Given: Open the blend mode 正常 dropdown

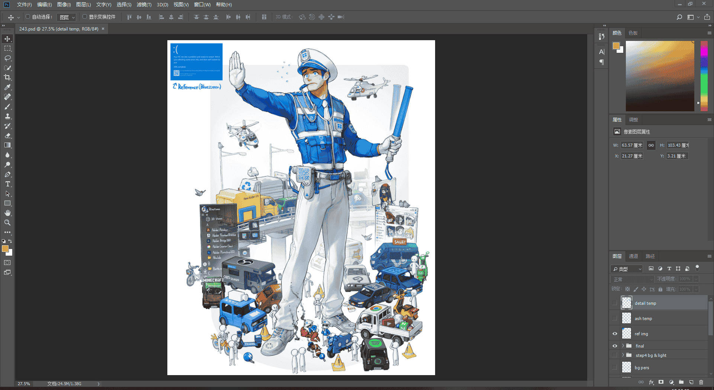Looking at the screenshot, I should click(633, 279).
